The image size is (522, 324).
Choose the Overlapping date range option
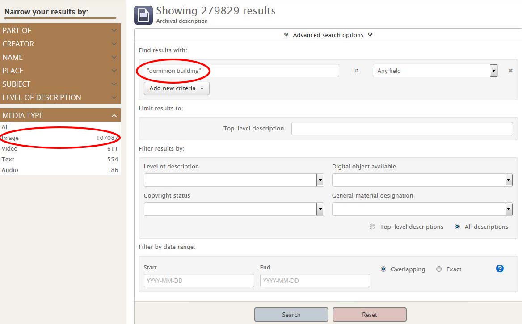click(383, 269)
